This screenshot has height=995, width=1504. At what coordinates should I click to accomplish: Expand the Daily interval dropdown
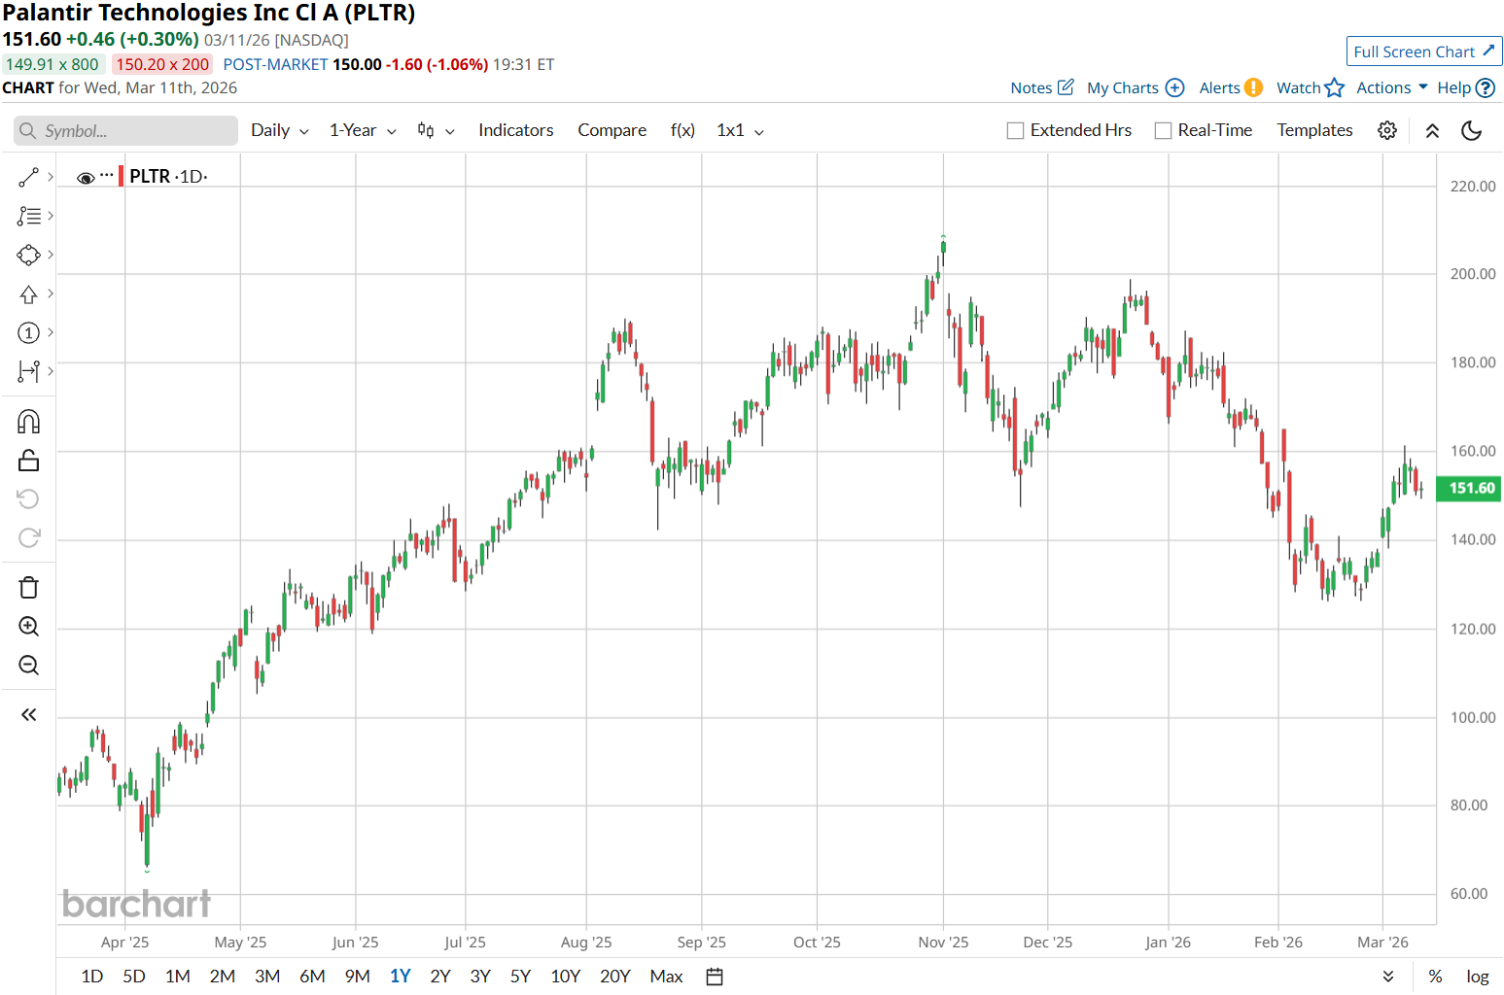click(x=279, y=130)
